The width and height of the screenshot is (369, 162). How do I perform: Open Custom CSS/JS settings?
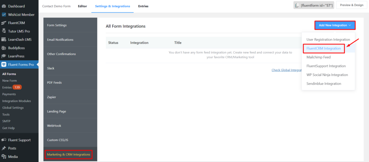click(x=70, y=140)
